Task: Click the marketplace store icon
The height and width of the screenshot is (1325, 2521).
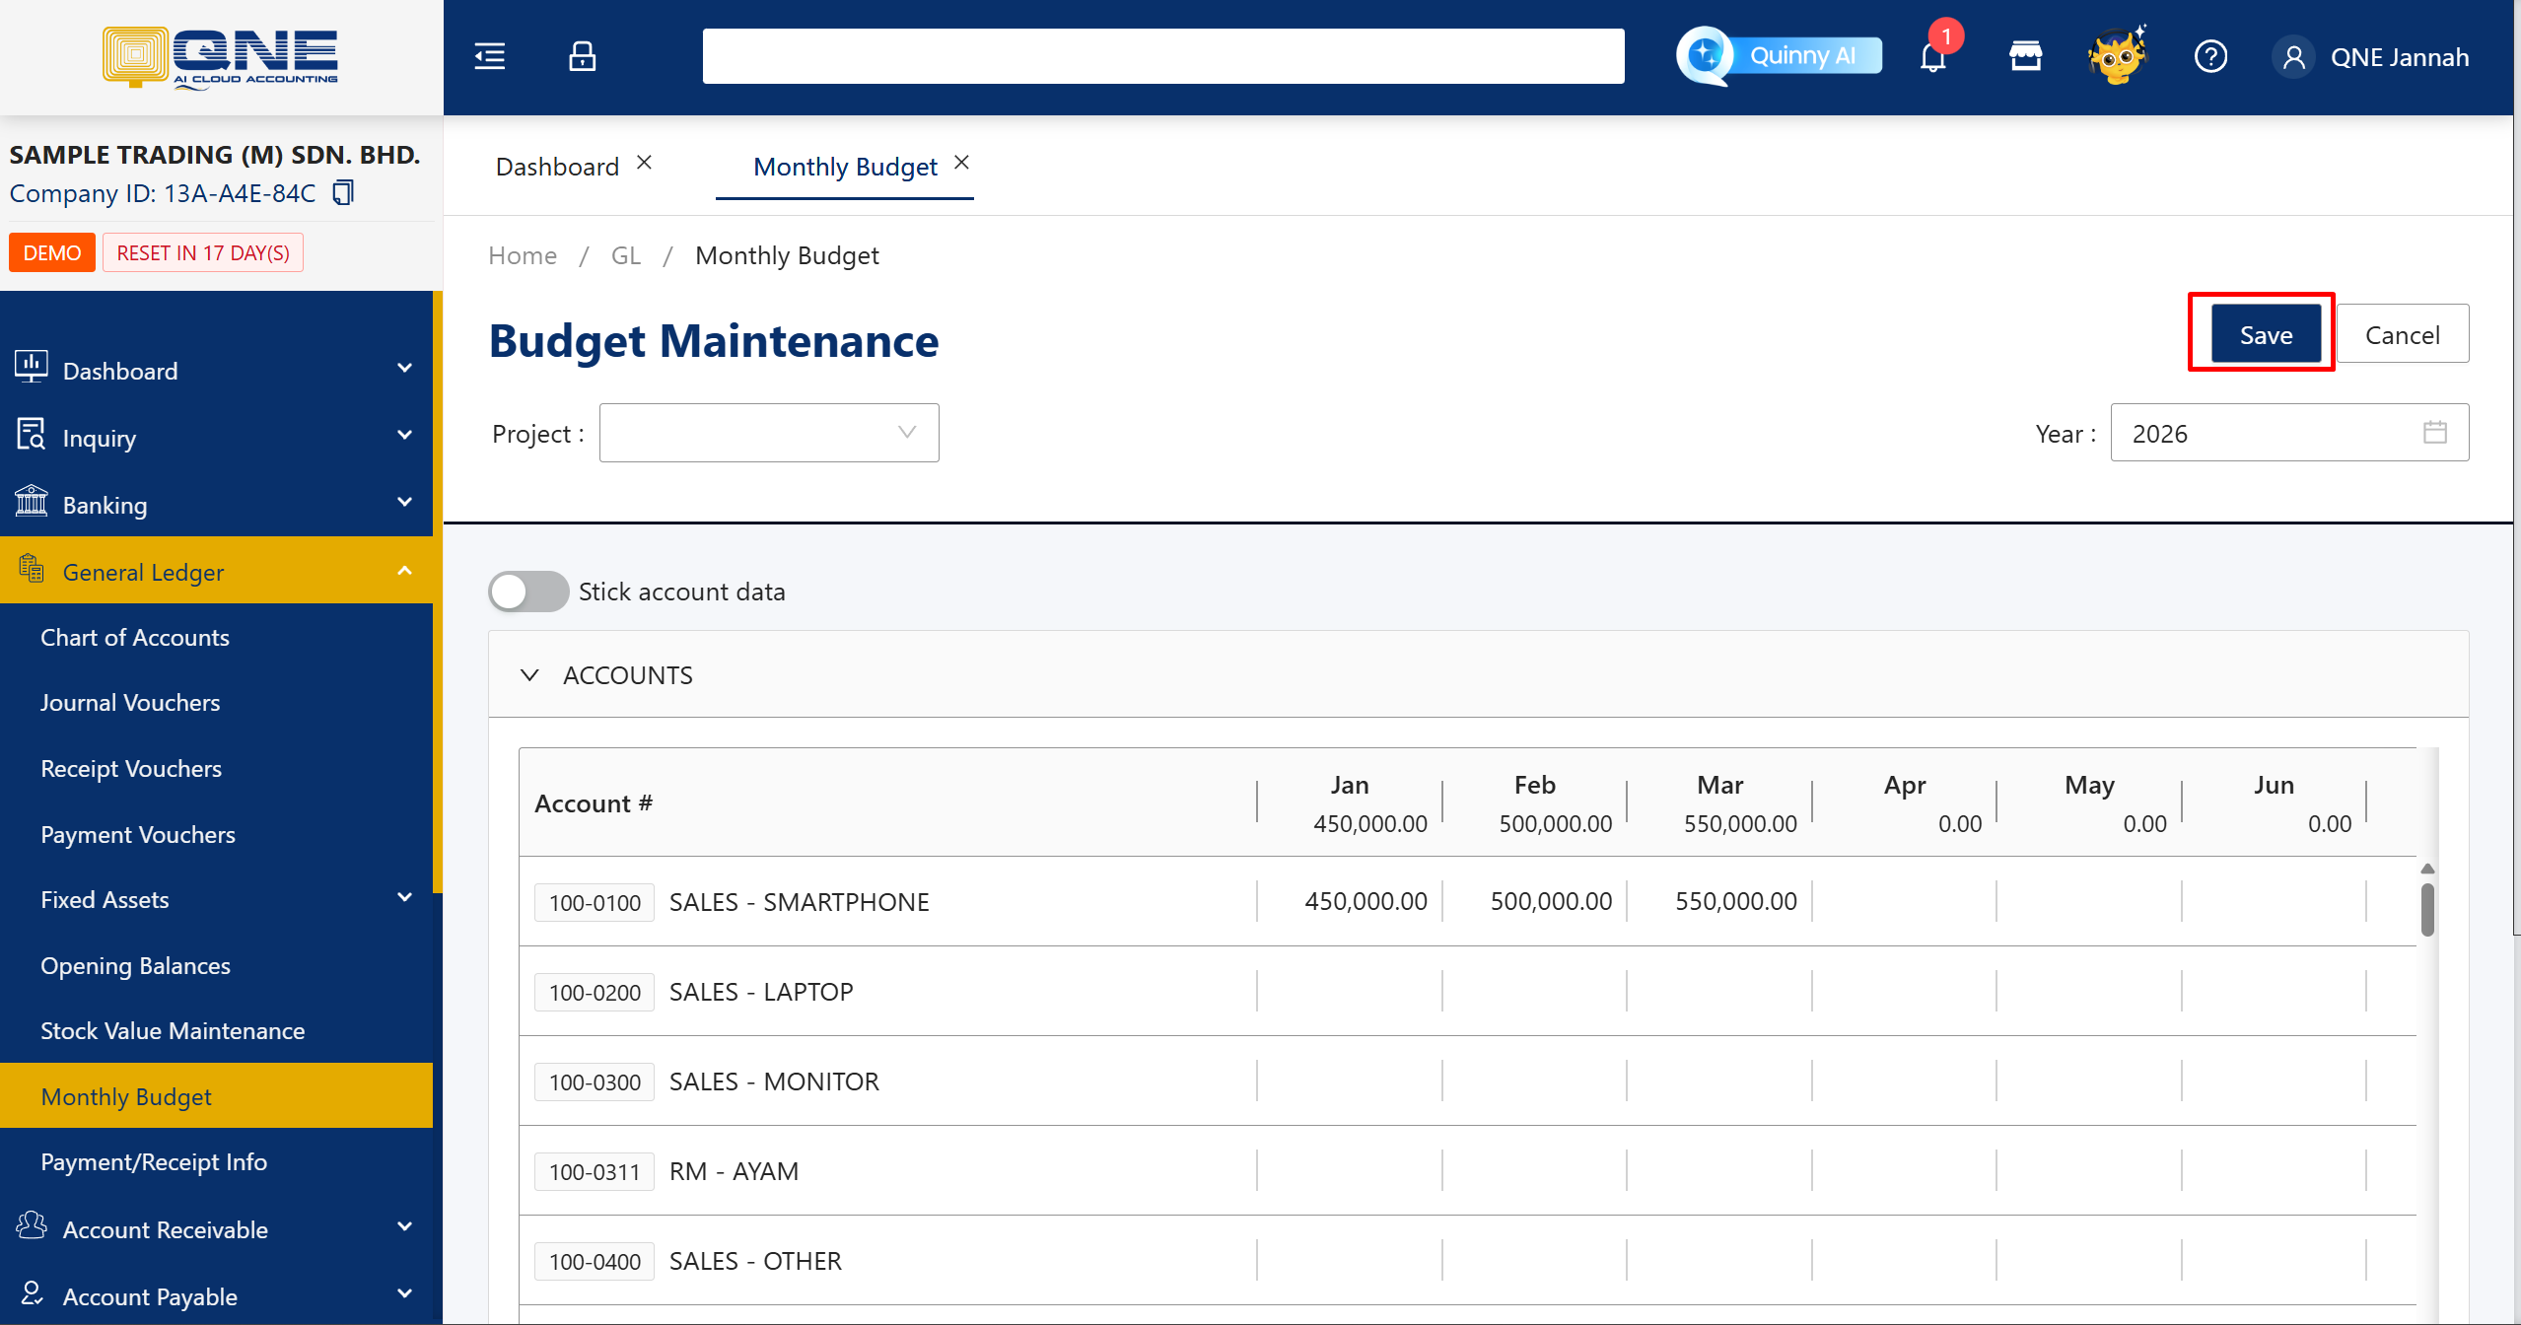Action: 2025,56
